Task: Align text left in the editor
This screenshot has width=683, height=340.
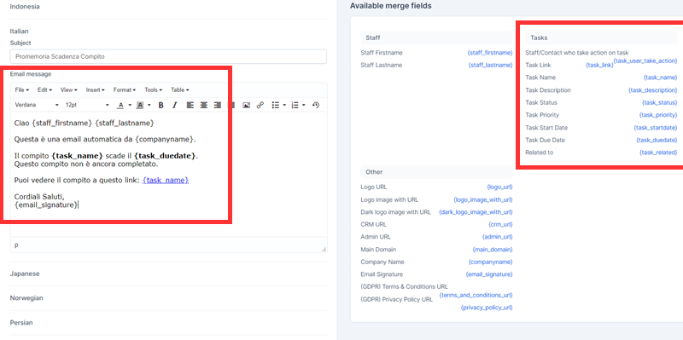Action: [190, 105]
